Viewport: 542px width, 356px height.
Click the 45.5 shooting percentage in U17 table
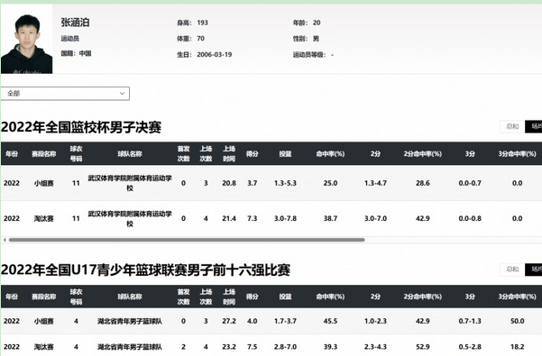coord(330,321)
